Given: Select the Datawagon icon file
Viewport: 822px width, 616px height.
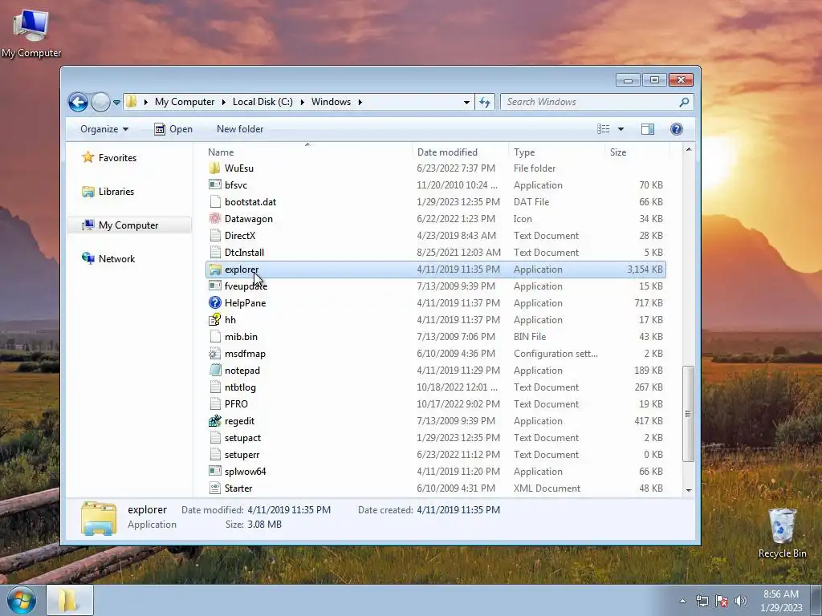Looking at the screenshot, I should pyautogui.click(x=215, y=218).
